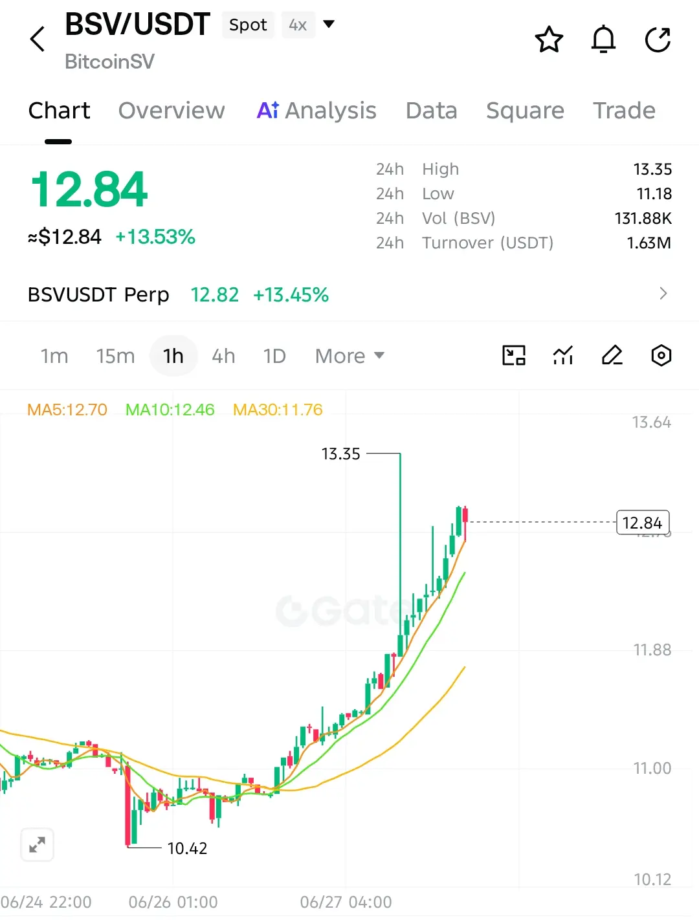Screen dimensions: 699x920
Task: Tap the 13.35 high marker label
Action: tap(340, 454)
